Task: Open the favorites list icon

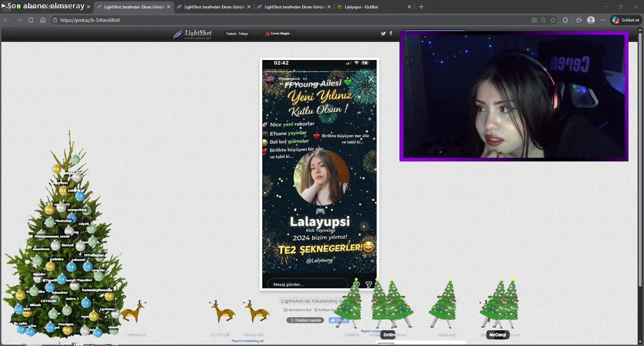Action: (x=579, y=20)
